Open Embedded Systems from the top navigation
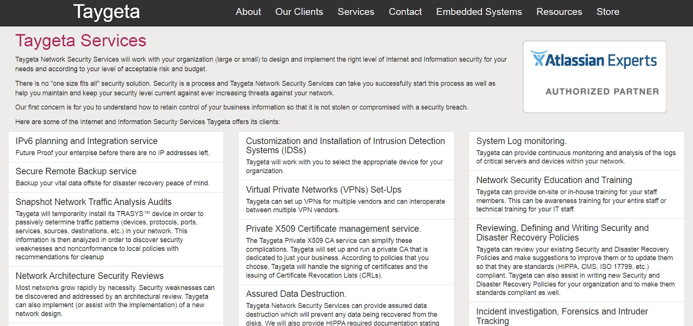The height and width of the screenshot is (326, 693). tap(479, 12)
